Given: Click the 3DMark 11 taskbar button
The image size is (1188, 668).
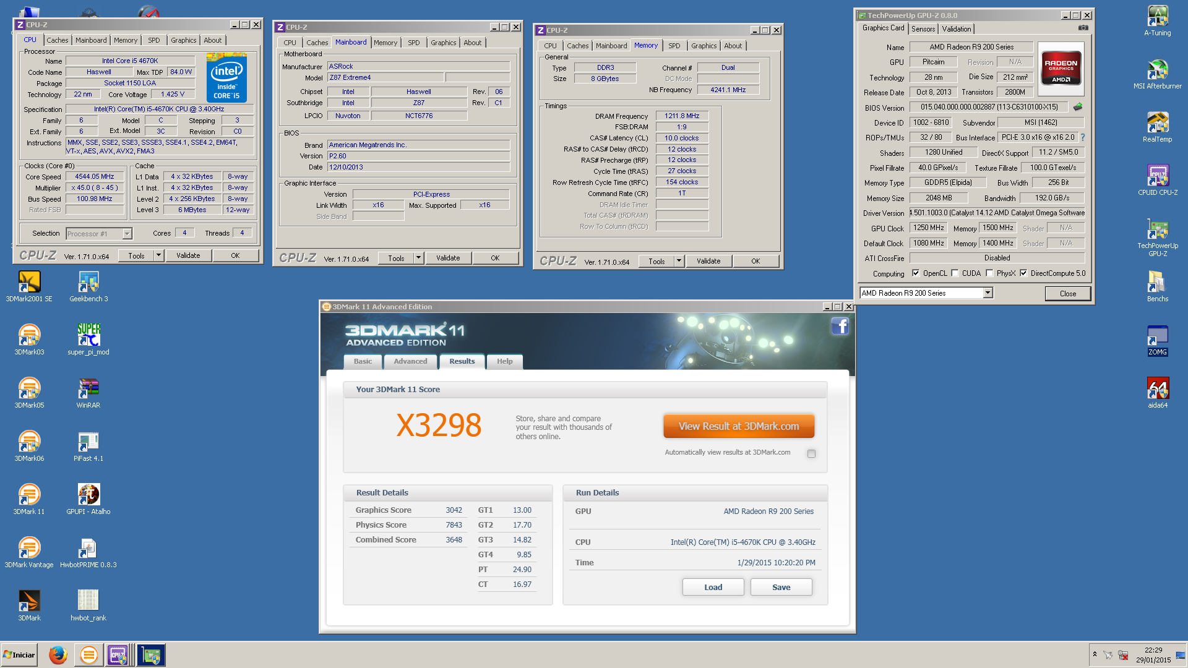Looking at the screenshot, I should (88, 654).
